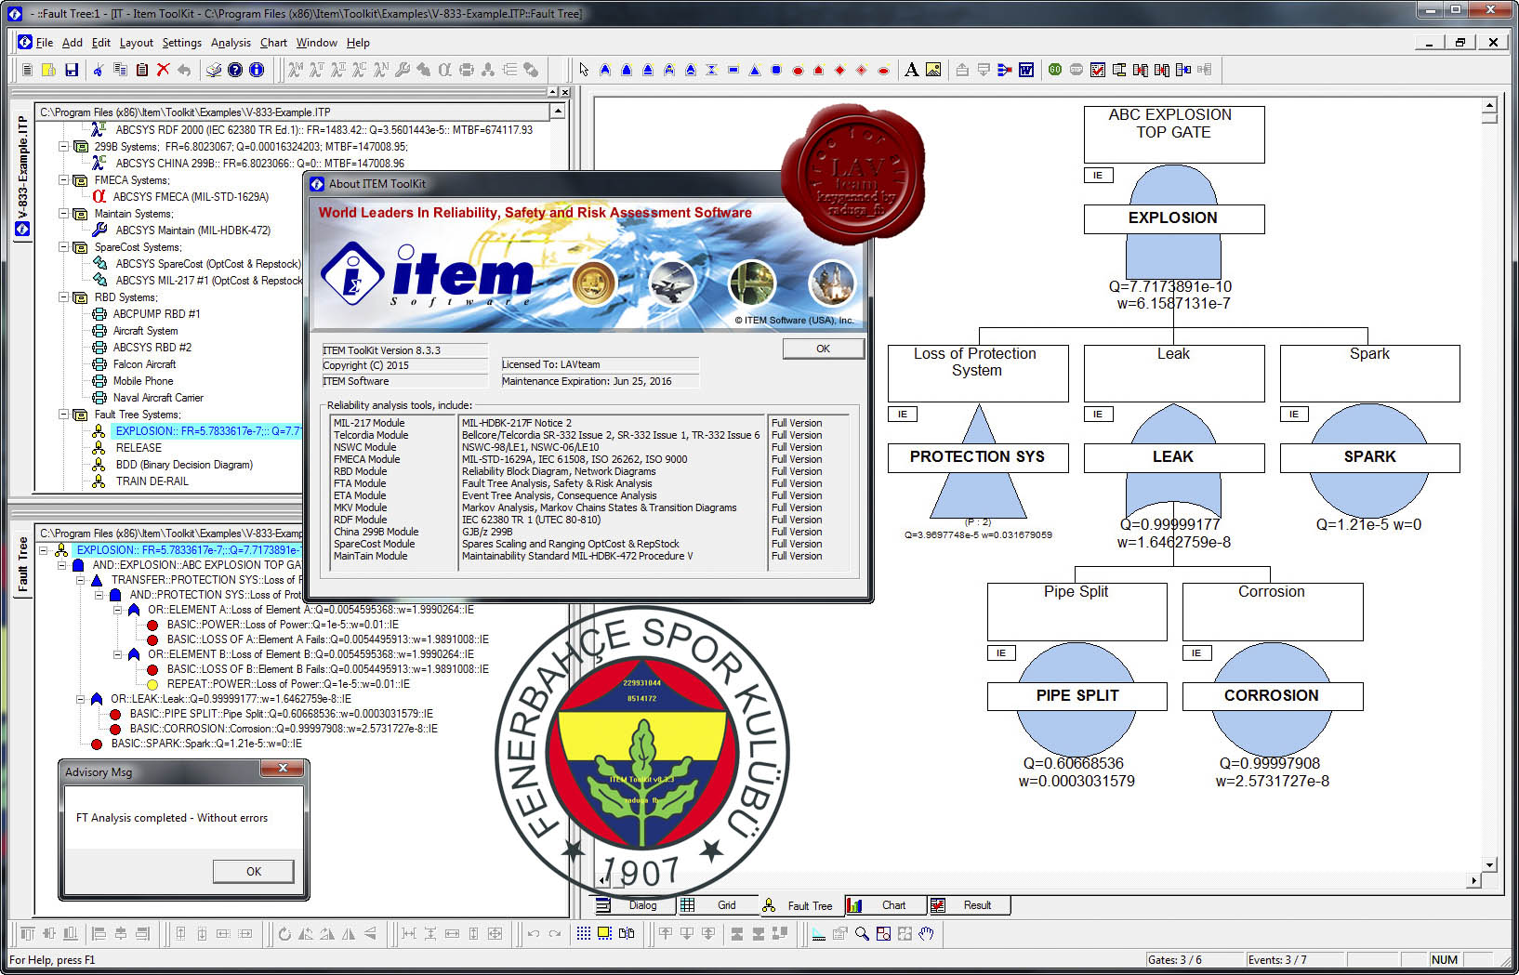Click the zoom magnifier icon in bottom toolbar
Image resolution: width=1519 pixels, height=975 pixels.
tap(862, 933)
